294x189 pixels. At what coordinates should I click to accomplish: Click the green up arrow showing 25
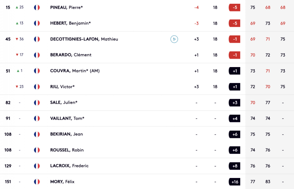click(17, 7)
